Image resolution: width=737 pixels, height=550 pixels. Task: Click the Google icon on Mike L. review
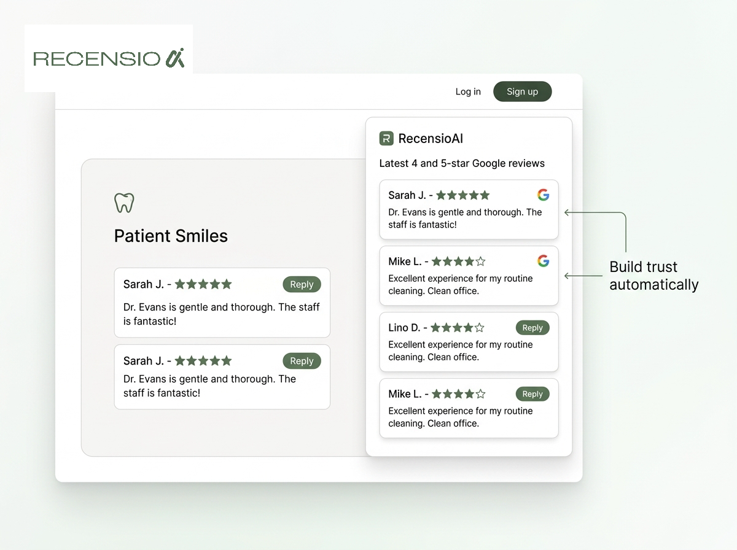tap(543, 261)
